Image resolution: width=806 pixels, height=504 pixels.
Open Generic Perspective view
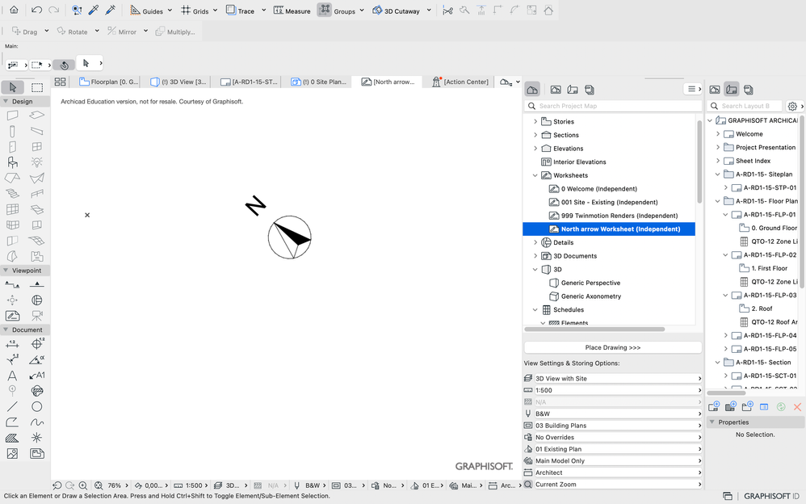pyautogui.click(x=590, y=283)
